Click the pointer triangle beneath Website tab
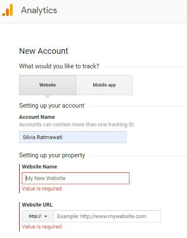Screen dimensions: 187x238 click(48, 96)
